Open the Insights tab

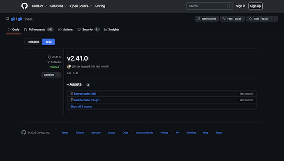click(x=112, y=30)
